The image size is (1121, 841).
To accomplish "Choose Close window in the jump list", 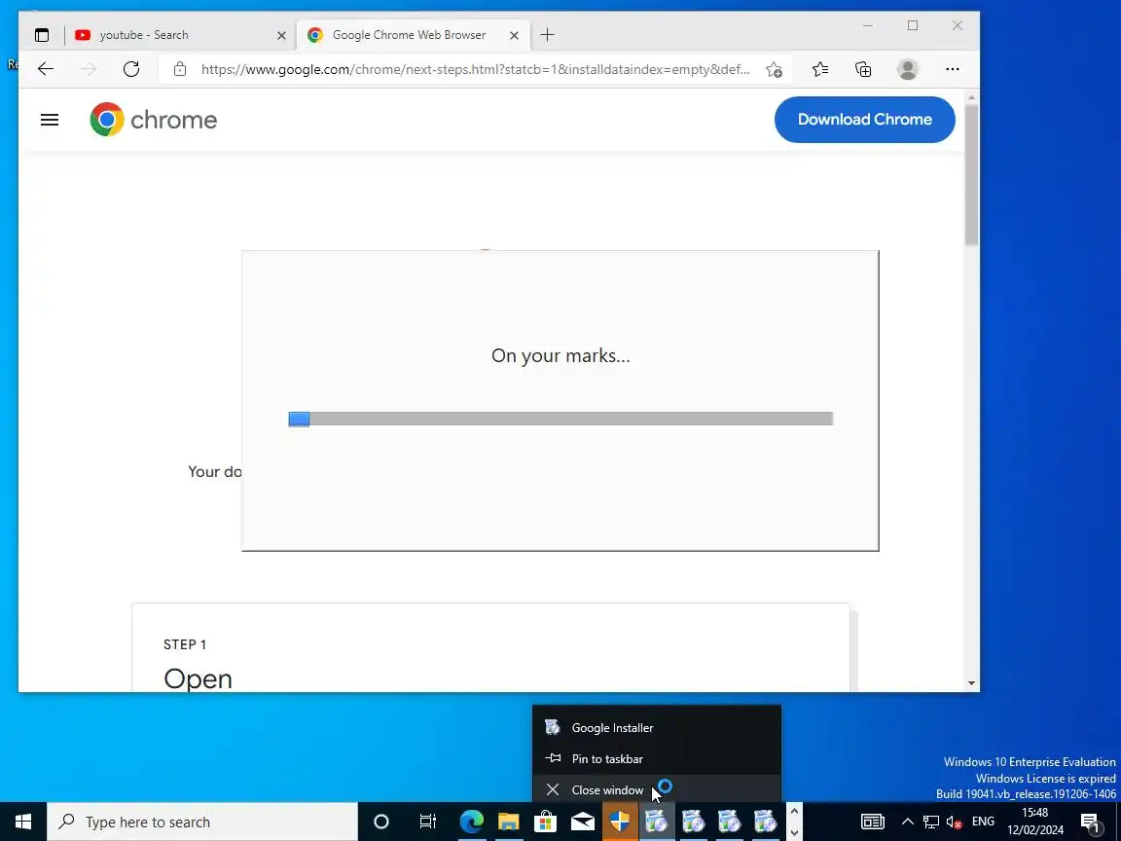I will coord(656,790).
